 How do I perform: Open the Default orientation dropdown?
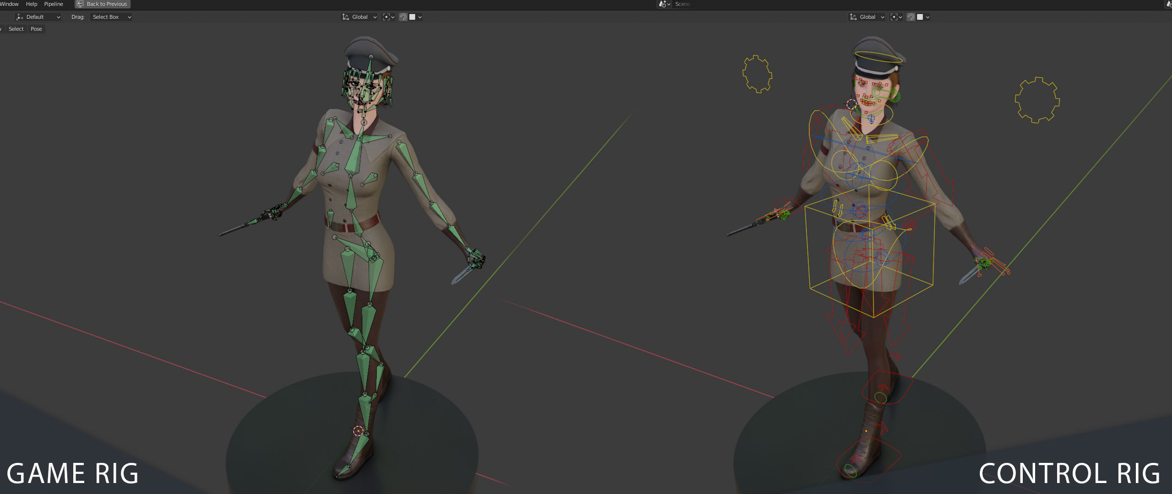coord(38,17)
